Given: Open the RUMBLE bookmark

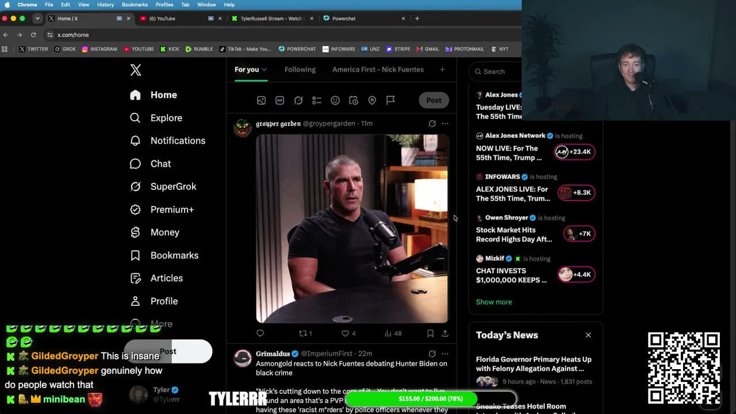Looking at the screenshot, I should pos(199,49).
